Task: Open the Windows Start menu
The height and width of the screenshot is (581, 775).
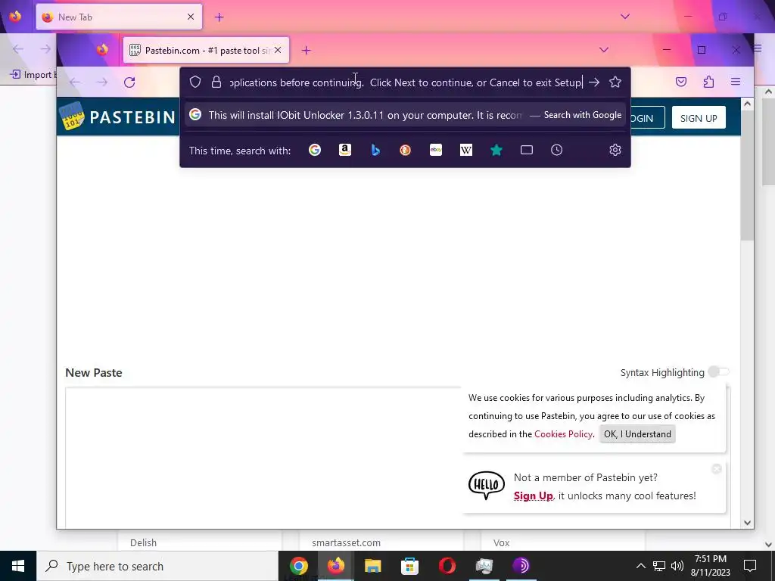Action: 18,566
